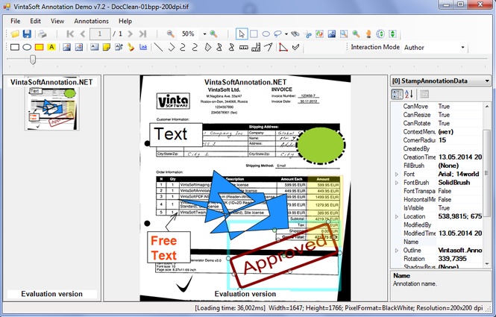Click the zoom in magnifier beside 50%
The height and width of the screenshot is (317, 496).
click(x=213, y=34)
